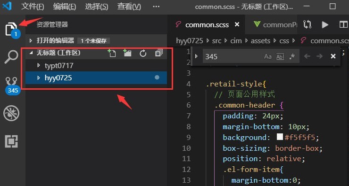Create a new file in workspace
The image size is (349, 186).
point(112,53)
